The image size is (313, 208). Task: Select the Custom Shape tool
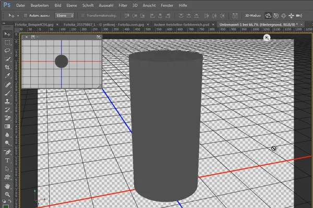[7, 177]
